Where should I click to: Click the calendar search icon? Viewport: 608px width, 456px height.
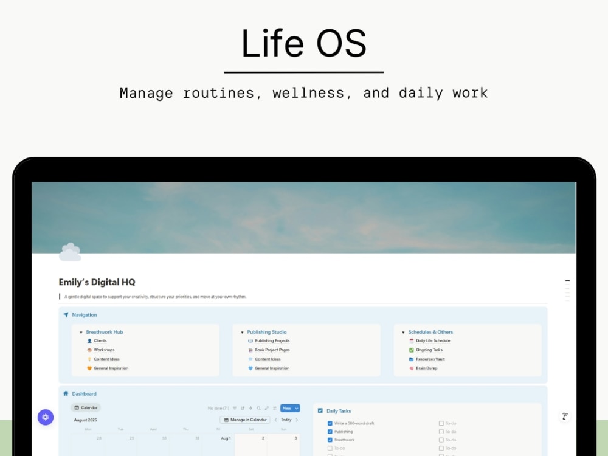pyautogui.click(x=258, y=409)
